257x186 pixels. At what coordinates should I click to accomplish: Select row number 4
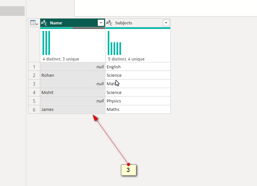(34, 92)
